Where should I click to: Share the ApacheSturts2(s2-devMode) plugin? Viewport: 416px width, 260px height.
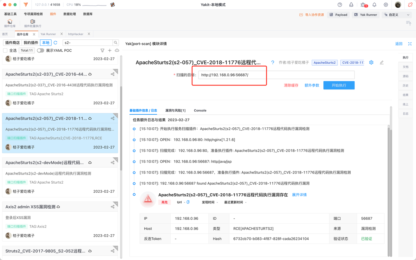point(112,162)
